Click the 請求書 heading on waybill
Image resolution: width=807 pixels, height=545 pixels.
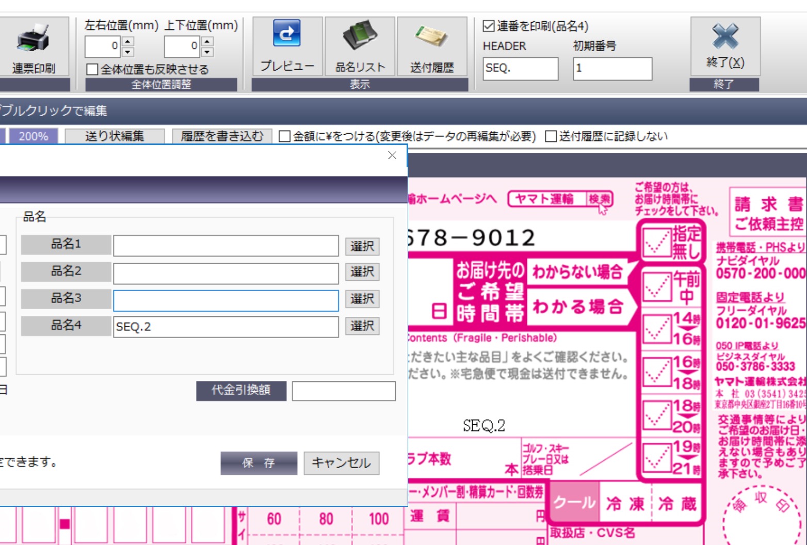click(769, 204)
